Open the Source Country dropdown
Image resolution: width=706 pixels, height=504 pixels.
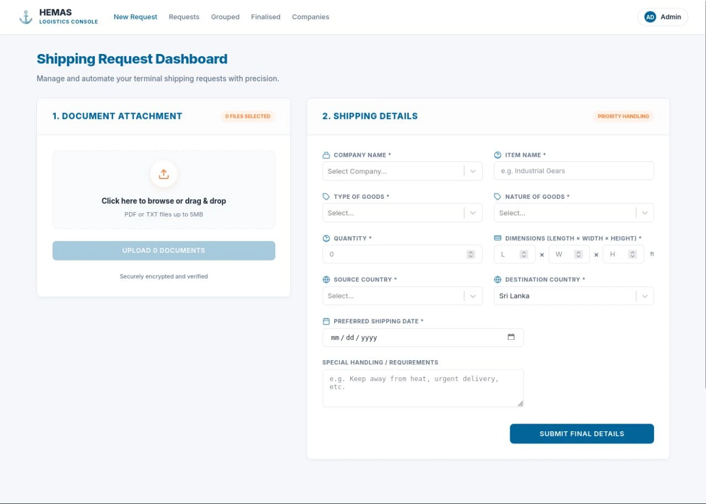click(x=403, y=296)
